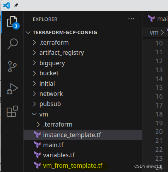The image size is (168, 172).
Task: Click line number 22 in editor gutter
Action: 159,149
